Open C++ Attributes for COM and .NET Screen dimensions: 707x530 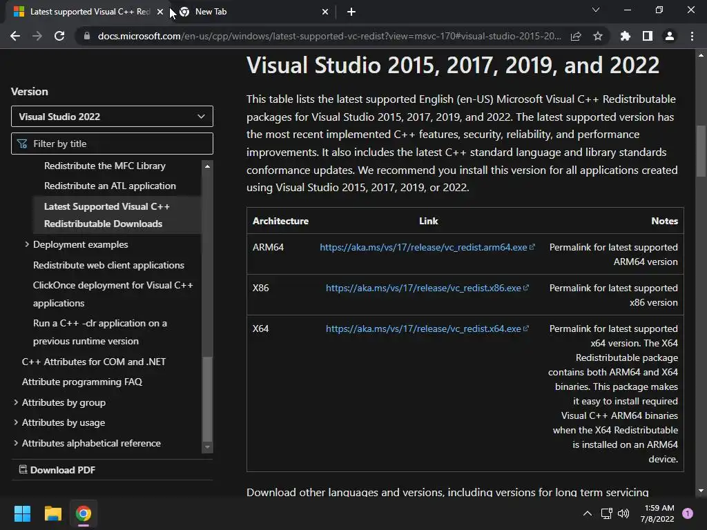pos(94,362)
